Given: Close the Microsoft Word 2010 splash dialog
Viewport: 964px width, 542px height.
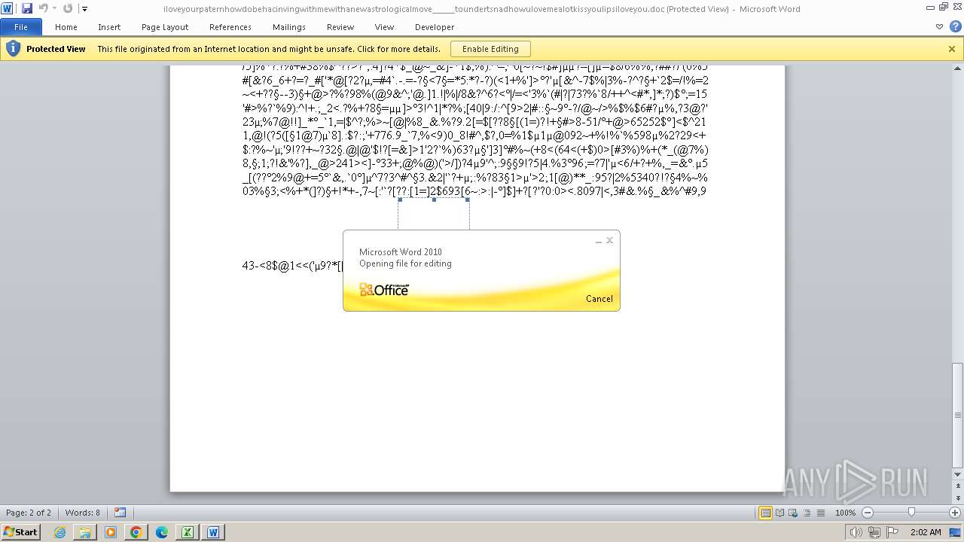Looking at the screenshot, I should click(x=610, y=240).
